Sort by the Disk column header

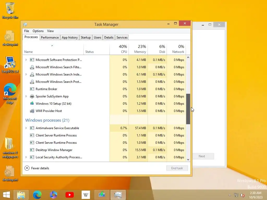[157, 49]
